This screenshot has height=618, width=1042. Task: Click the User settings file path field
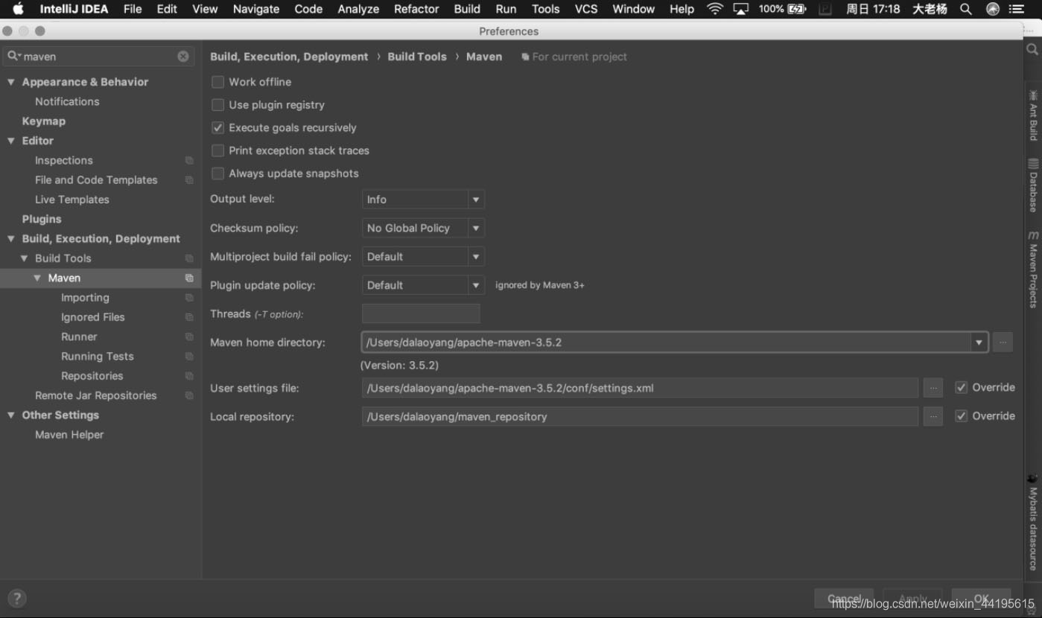click(x=640, y=388)
